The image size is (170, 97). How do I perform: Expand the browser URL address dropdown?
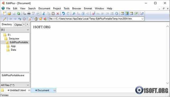(x=142, y=19)
